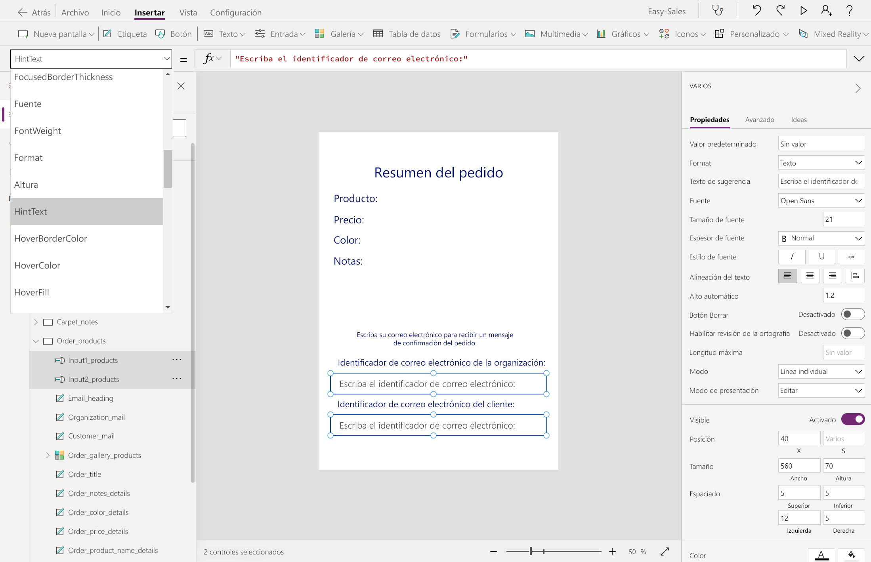This screenshot has width=871, height=562.
Task: Select HoverFill from the property list
Action: click(x=32, y=292)
